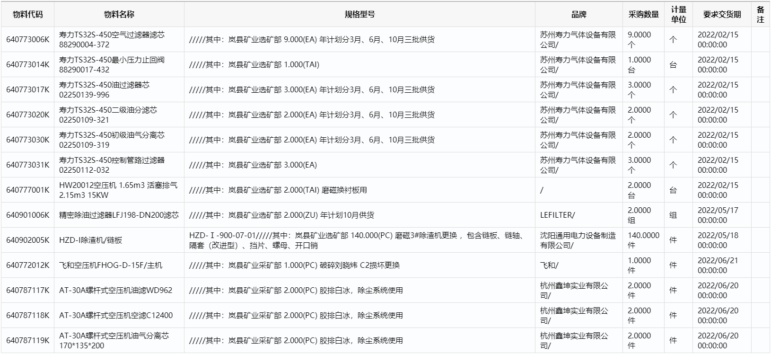Select material code 640773006K
This screenshot has width=771, height=354.
click(x=27, y=40)
